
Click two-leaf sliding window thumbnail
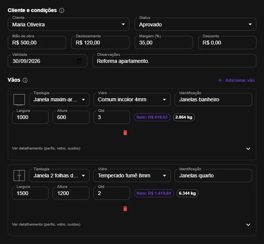click(19, 175)
